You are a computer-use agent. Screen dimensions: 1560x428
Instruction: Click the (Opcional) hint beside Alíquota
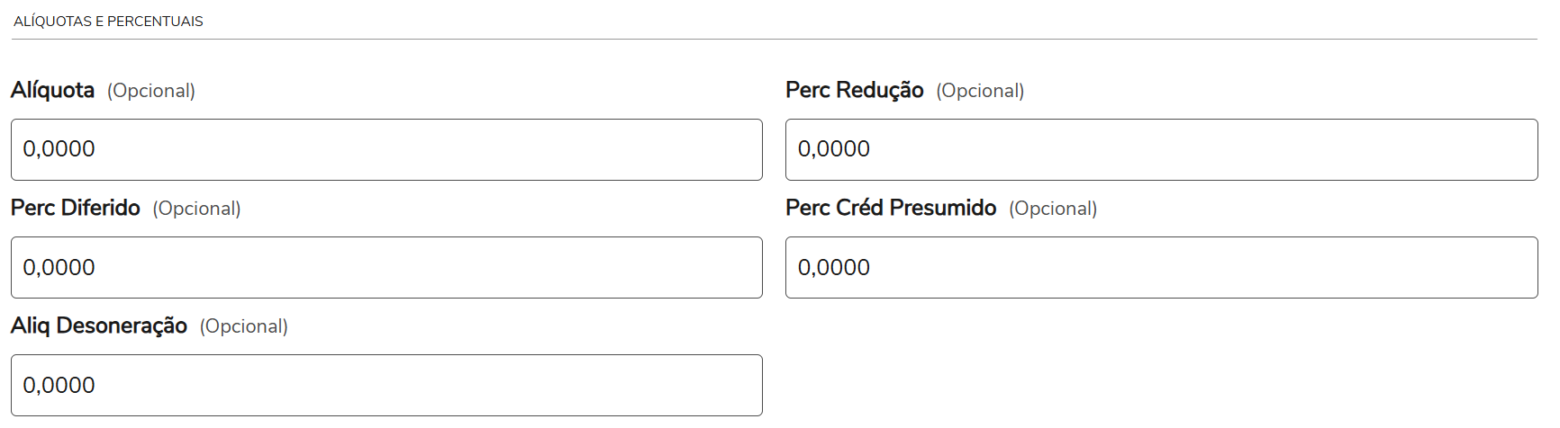pos(151,91)
